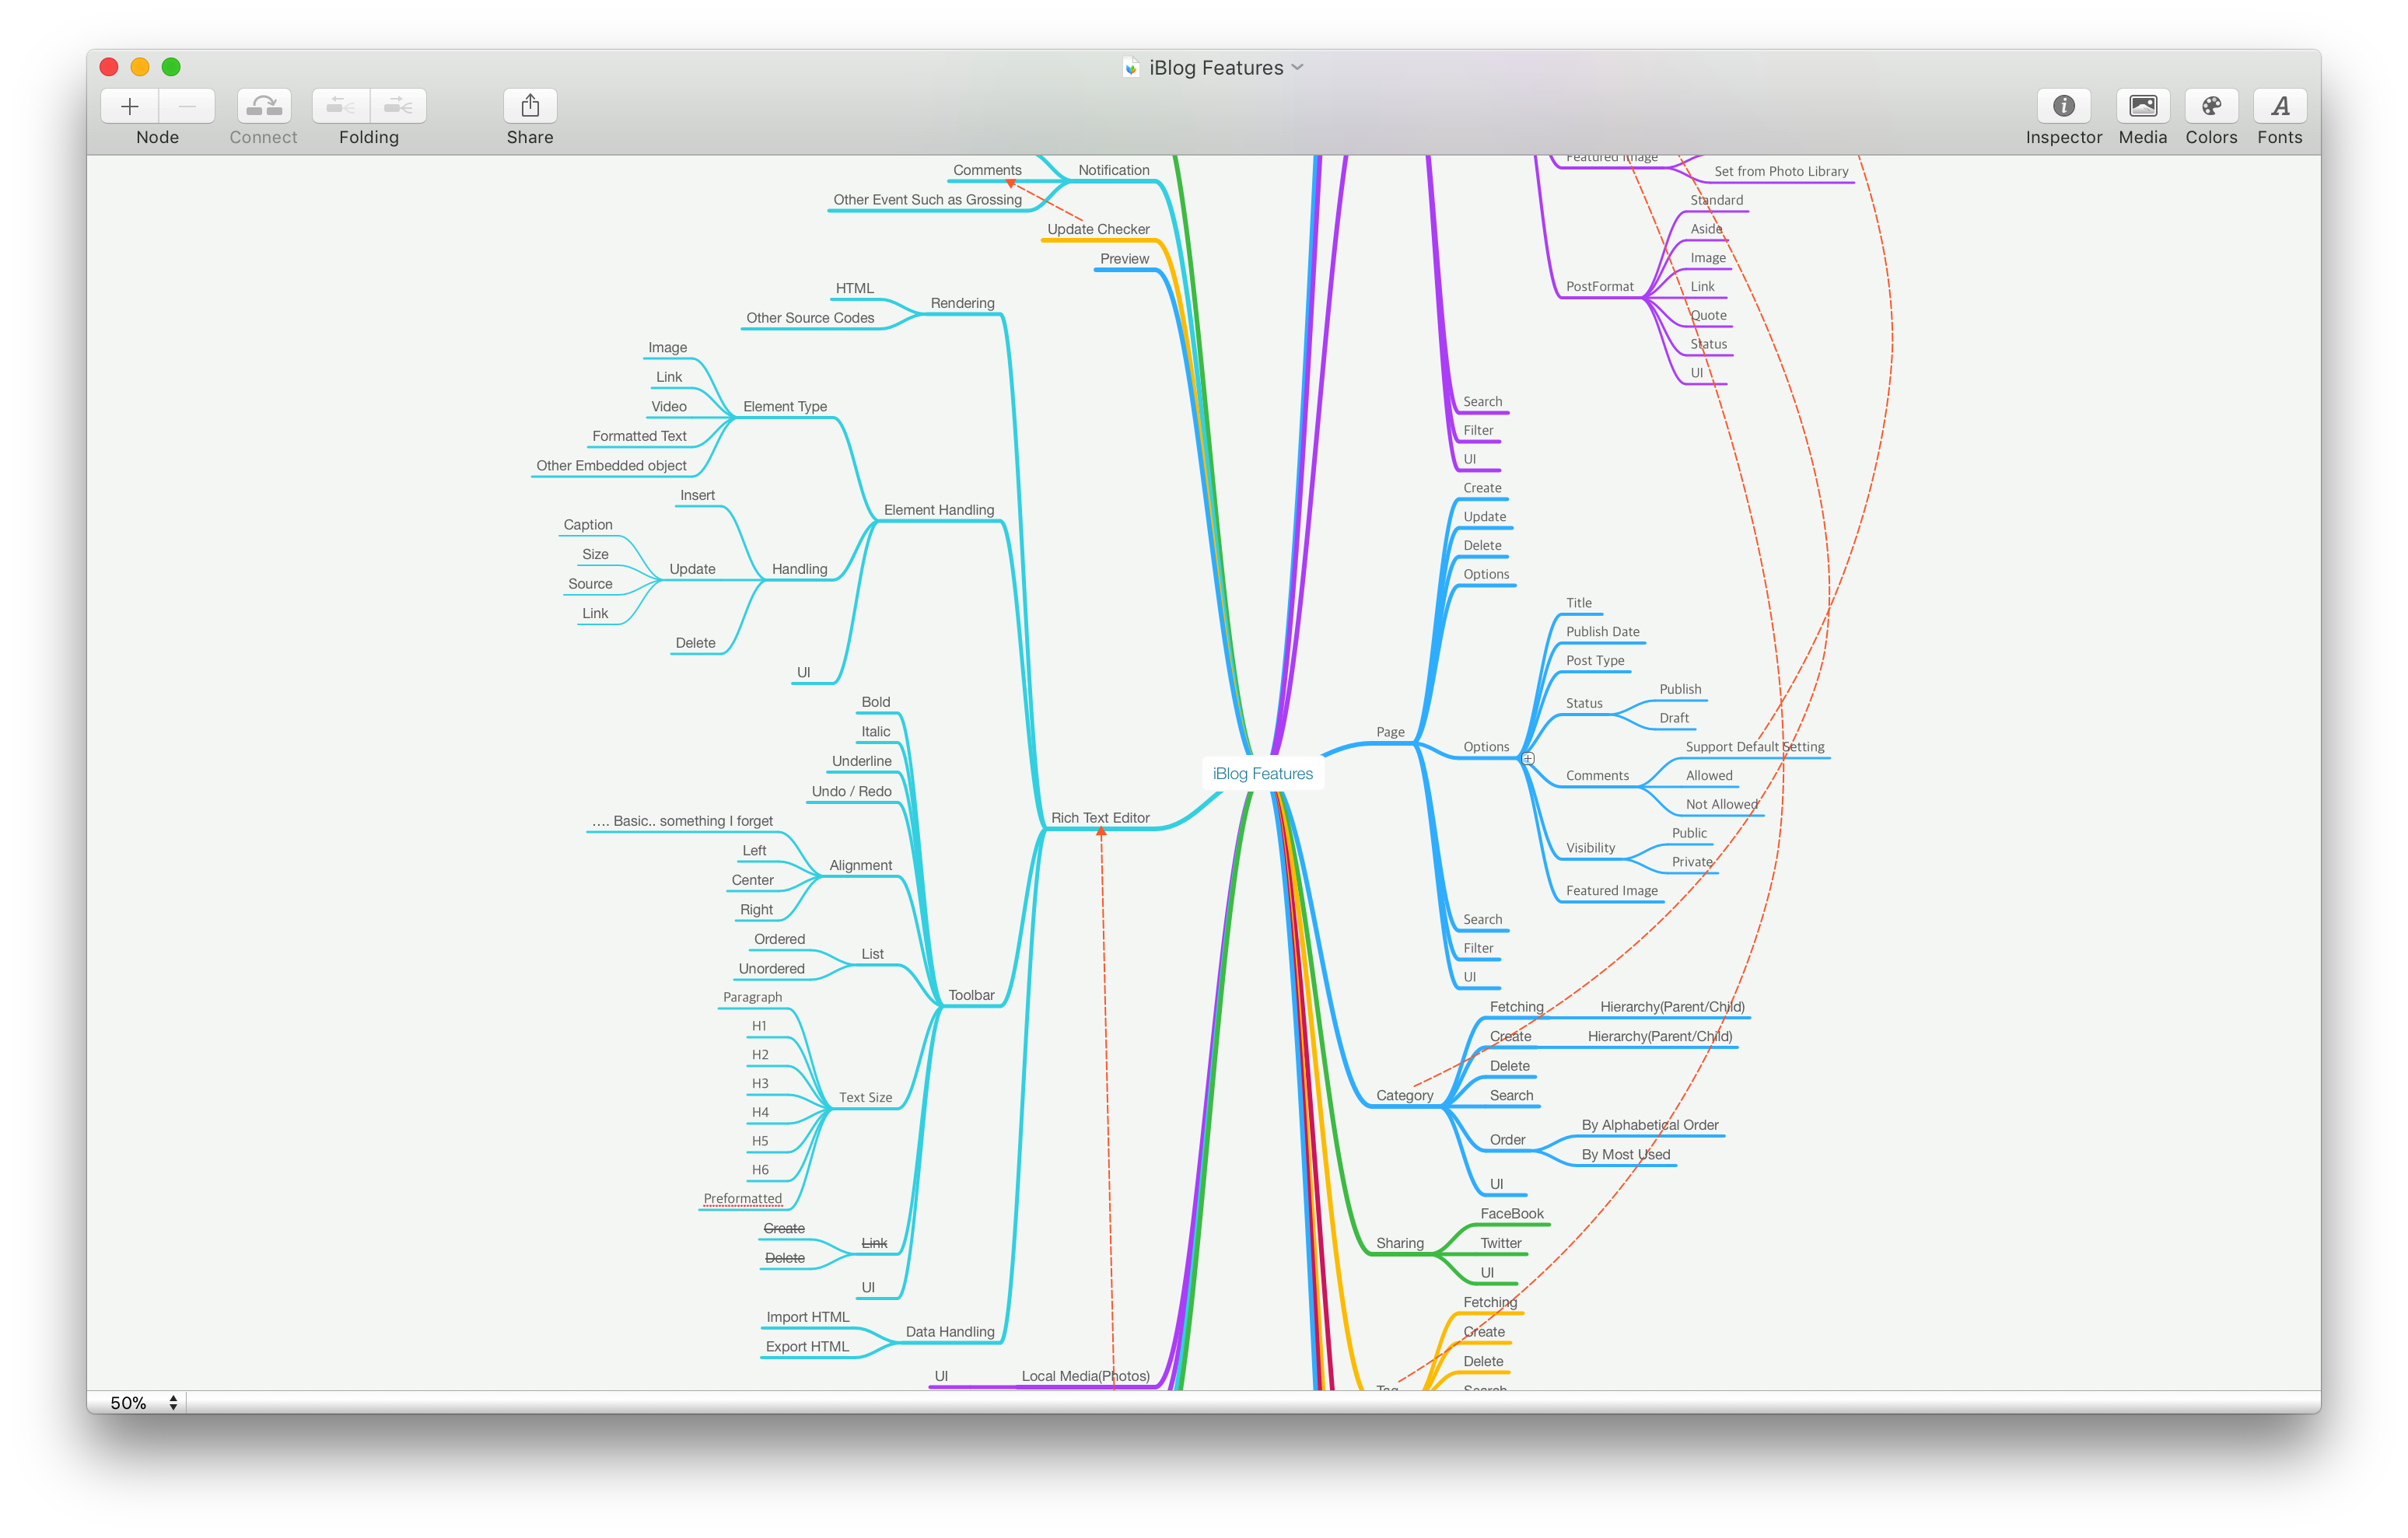2408x1538 pixels.
Task: Select the Alignment node
Action: click(861, 866)
